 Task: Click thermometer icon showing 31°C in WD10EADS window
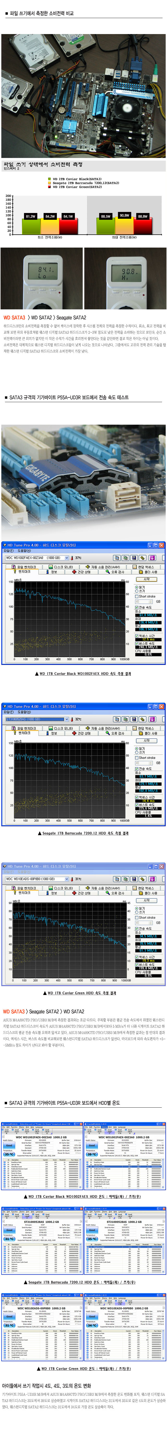pos(72,878)
